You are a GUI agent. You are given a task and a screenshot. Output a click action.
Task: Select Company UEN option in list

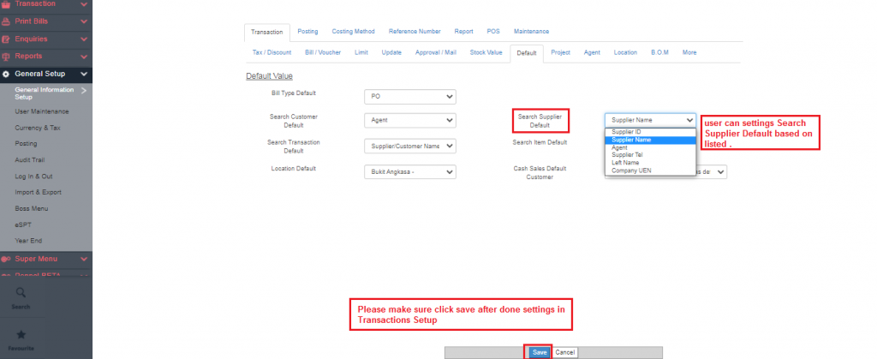(x=632, y=171)
